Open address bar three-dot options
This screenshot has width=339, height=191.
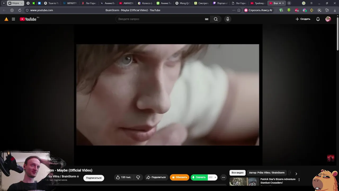point(234,10)
